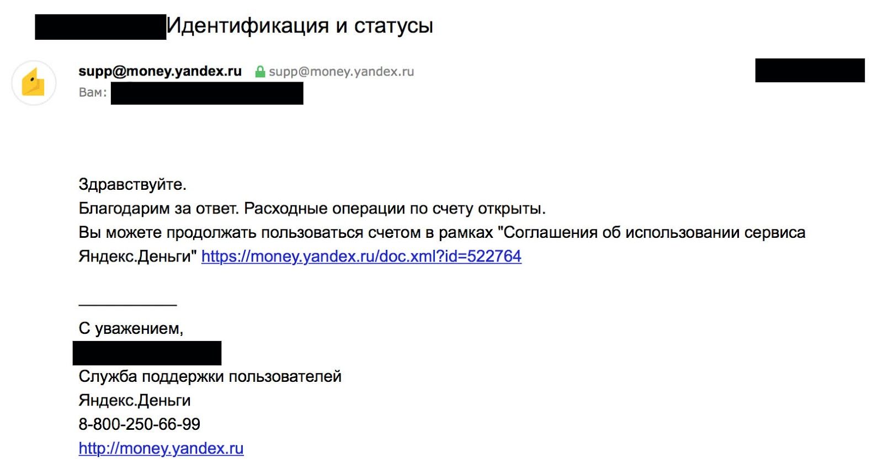Click "Служба поддержки пользователей" in signature
The height and width of the screenshot is (474, 883).
pyautogui.click(x=210, y=377)
